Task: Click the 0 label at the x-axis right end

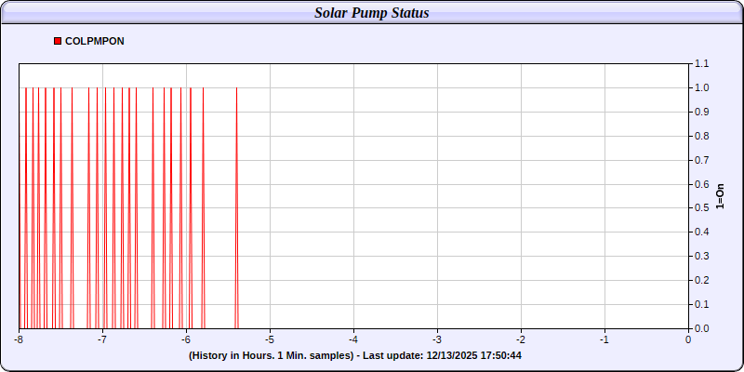Action: 688,340
